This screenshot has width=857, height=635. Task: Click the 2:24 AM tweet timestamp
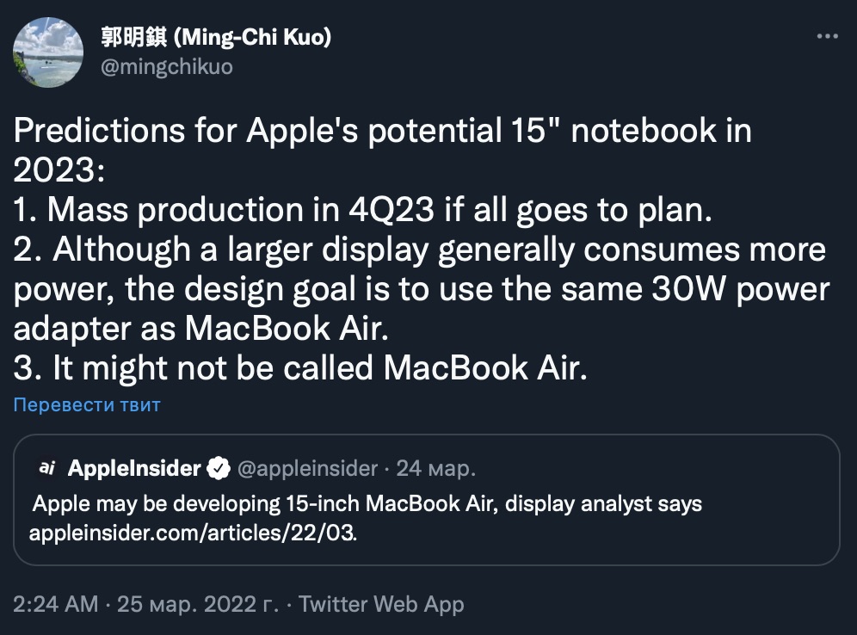tap(56, 604)
